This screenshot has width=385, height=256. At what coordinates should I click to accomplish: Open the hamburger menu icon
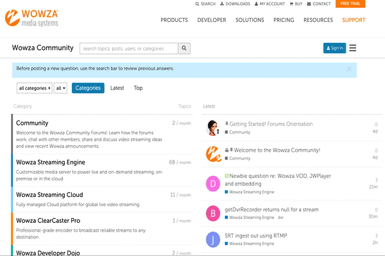(352, 48)
